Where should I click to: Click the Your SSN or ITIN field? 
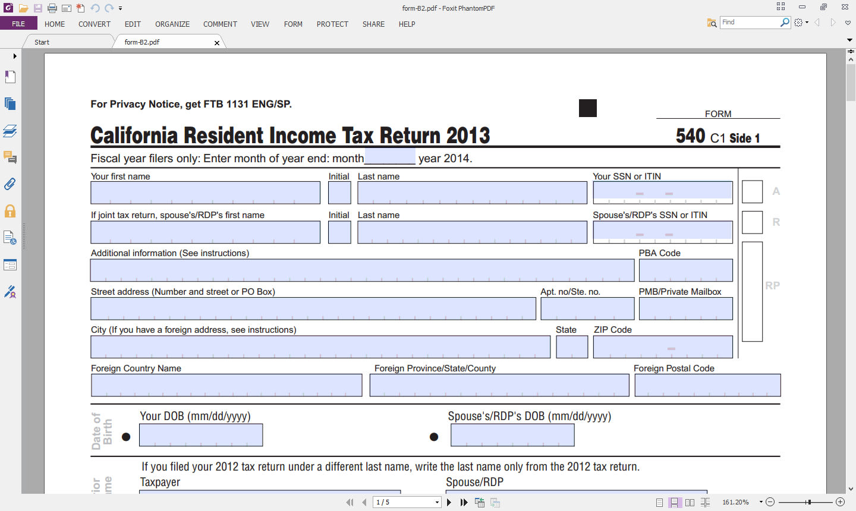pyautogui.click(x=663, y=192)
